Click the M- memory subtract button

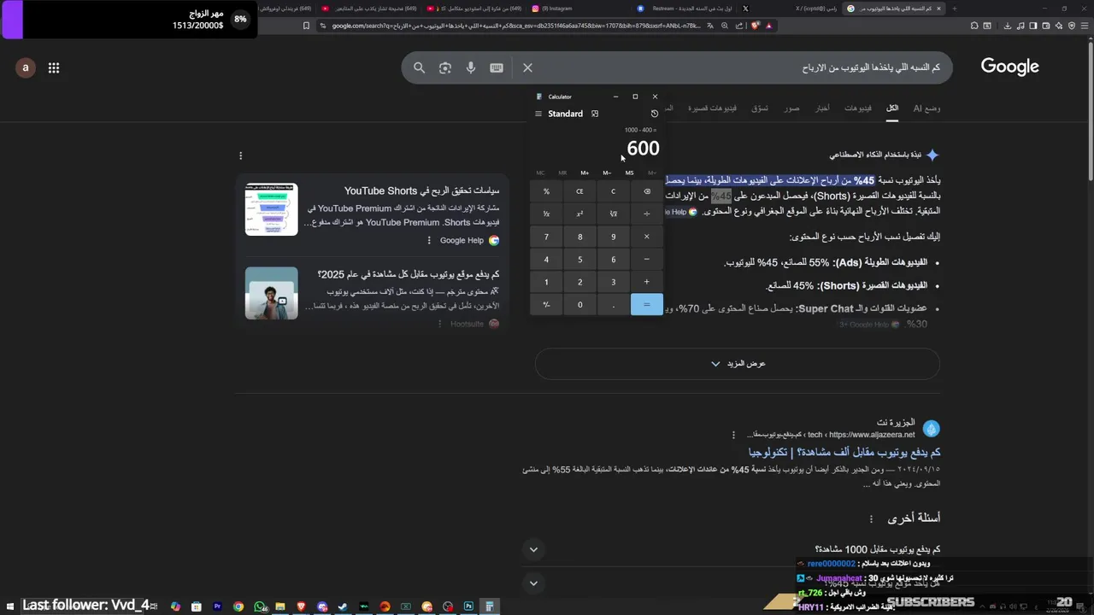(607, 173)
